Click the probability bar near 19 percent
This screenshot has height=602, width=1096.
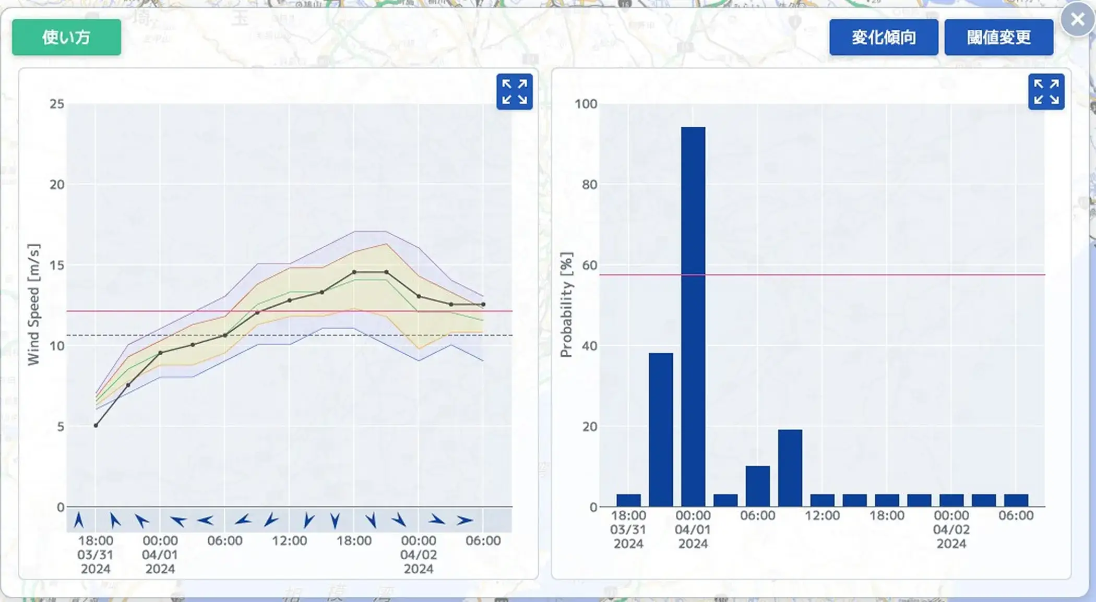pyautogui.click(x=790, y=468)
